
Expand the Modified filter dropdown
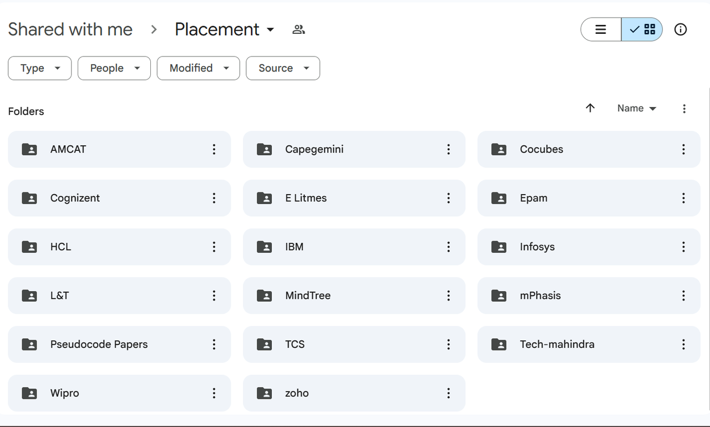point(199,68)
